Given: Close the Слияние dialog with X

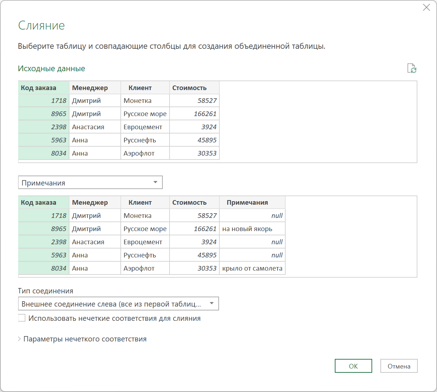Looking at the screenshot, I should click(x=426, y=7).
